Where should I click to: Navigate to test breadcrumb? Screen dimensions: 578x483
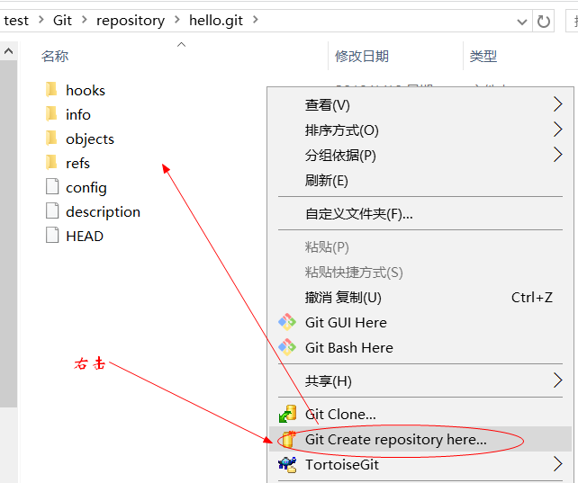click(x=16, y=21)
